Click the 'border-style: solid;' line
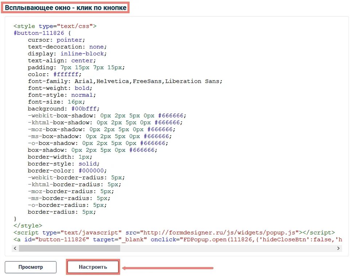The image size is (350, 276). (x=63, y=164)
